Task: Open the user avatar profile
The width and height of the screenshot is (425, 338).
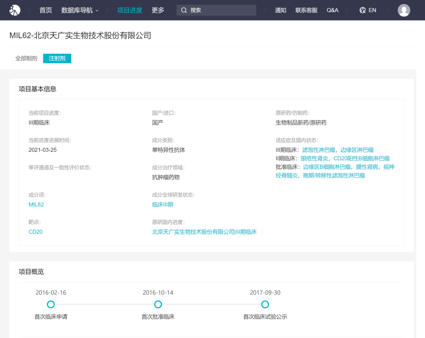Action: [404, 10]
